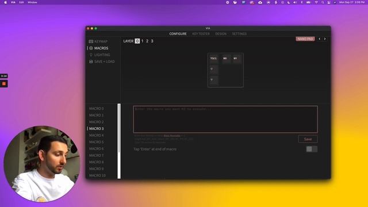Choose Macro 2 from the list

click(97, 122)
